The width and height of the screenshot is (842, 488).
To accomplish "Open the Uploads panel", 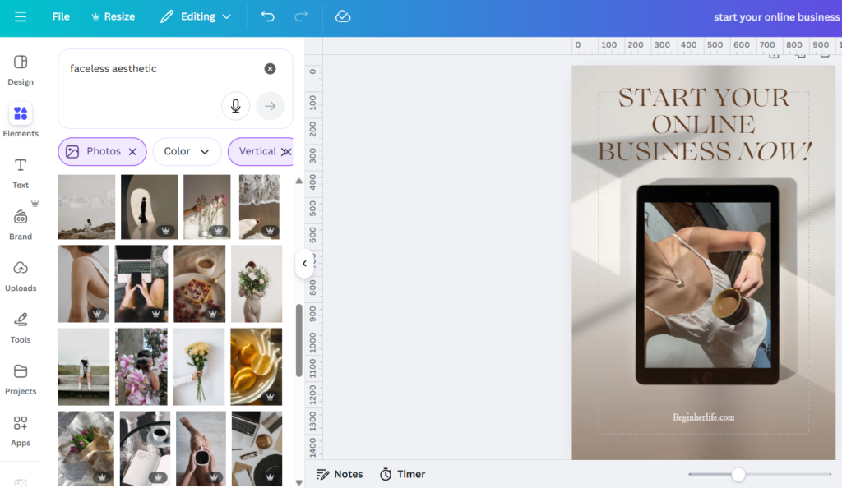I will coord(21,275).
